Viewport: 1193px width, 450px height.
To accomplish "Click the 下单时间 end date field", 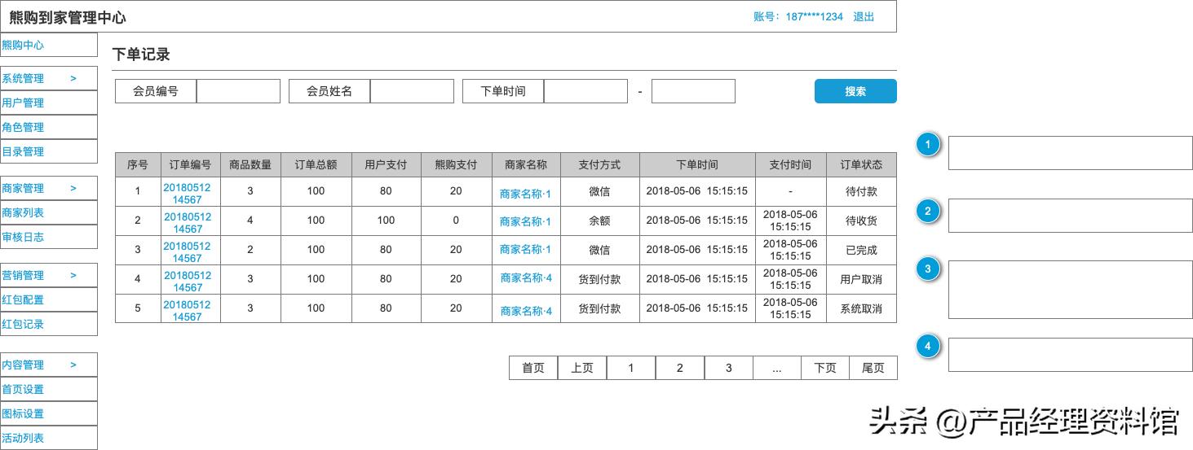I will click(693, 91).
